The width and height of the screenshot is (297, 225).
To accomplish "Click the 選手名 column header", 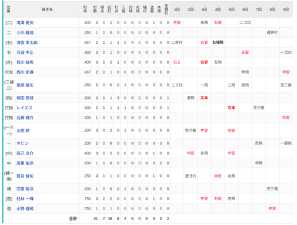I will pos(47,10).
